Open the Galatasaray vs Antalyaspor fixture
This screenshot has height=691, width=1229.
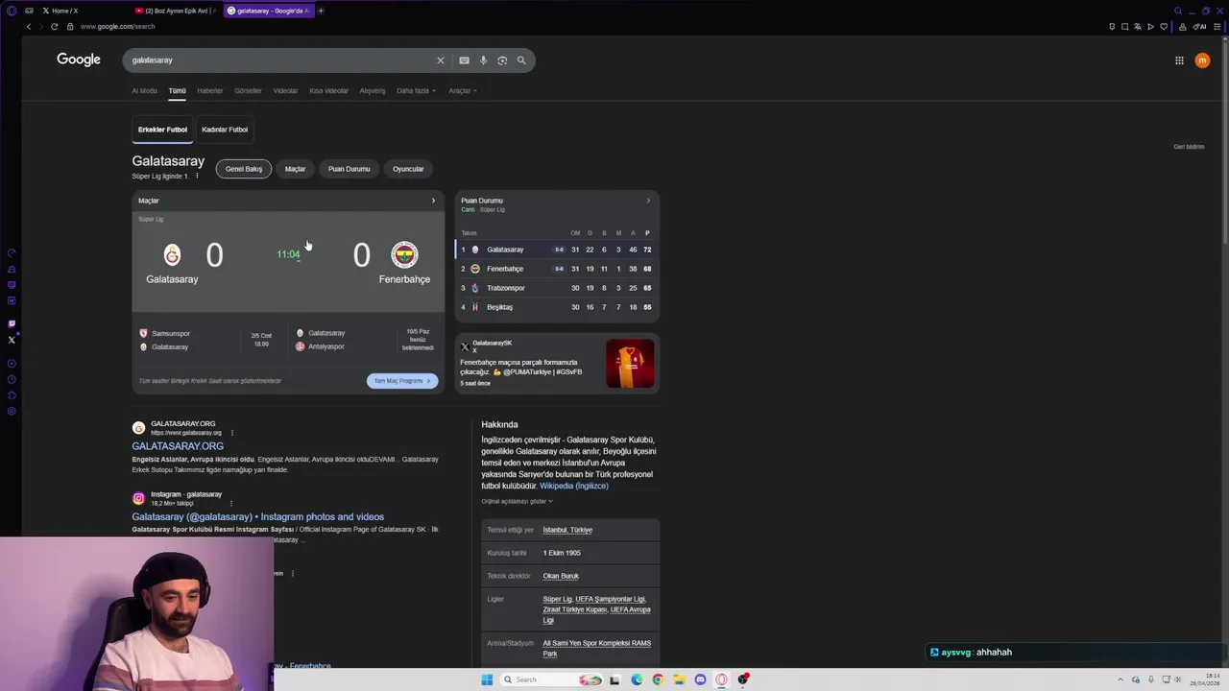pos(367,340)
